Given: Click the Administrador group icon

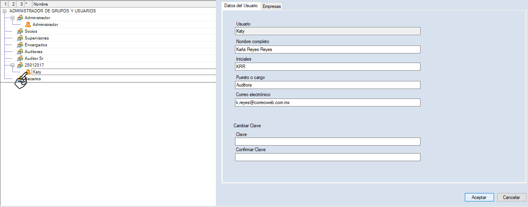Looking at the screenshot, I should point(20,18).
